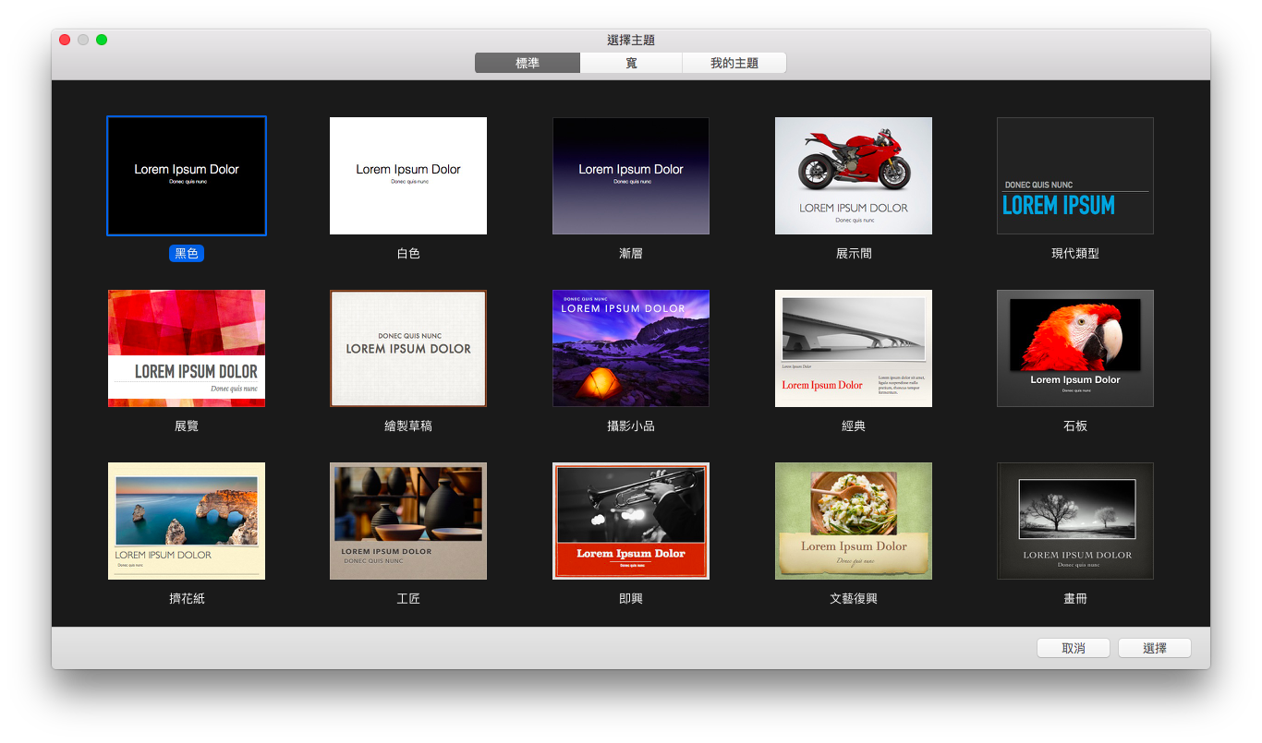This screenshot has width=1262, height=743.
Task: Click the 漸層 label text
Action: pyautogui.click(x=631, y=253)
